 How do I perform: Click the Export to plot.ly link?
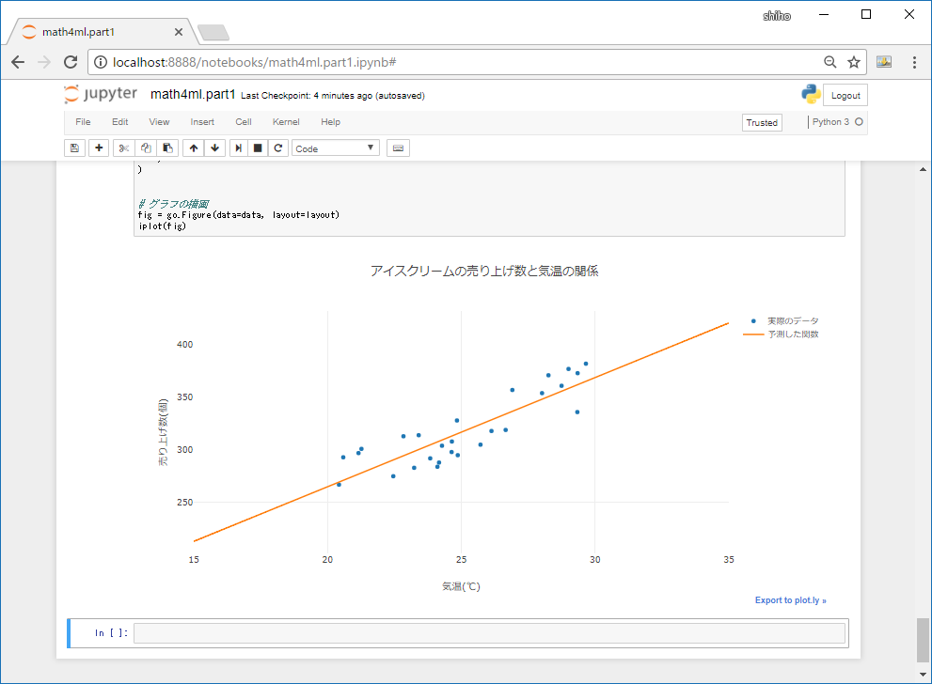coord(791,600)
